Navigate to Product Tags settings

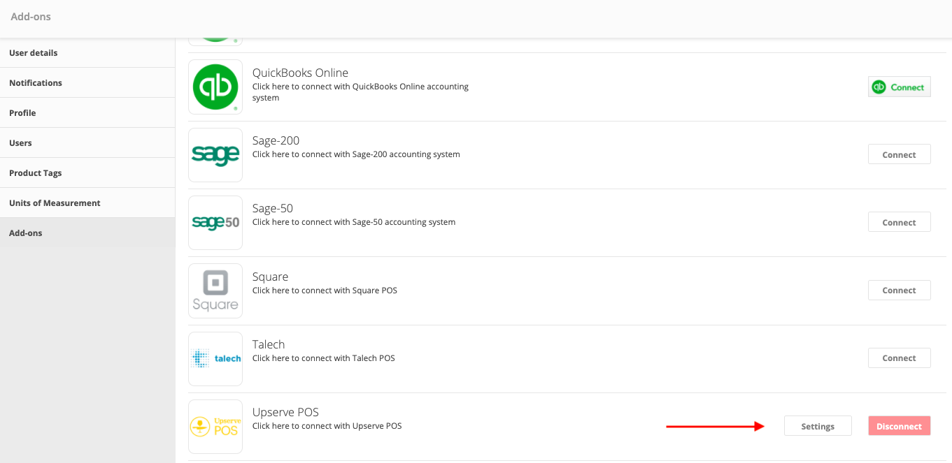35,172
